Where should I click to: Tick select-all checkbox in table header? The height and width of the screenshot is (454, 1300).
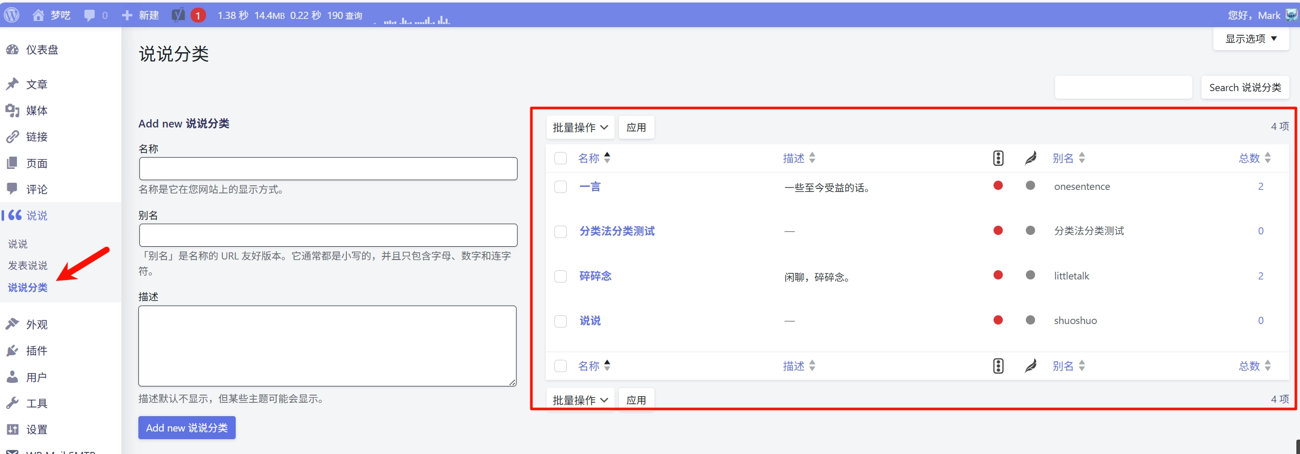pos(561,158)
